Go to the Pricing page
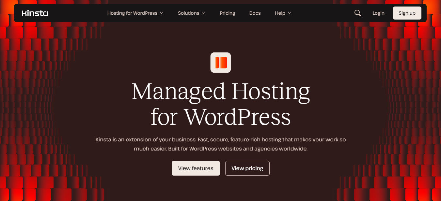The width and height of the screenshot is (441, 201). pos(228,13)
